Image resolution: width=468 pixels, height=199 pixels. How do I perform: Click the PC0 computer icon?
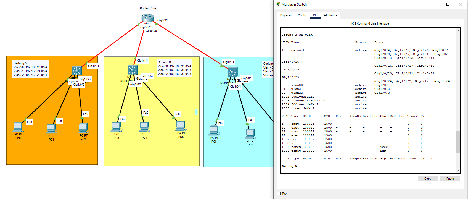(x=18, y=127)
